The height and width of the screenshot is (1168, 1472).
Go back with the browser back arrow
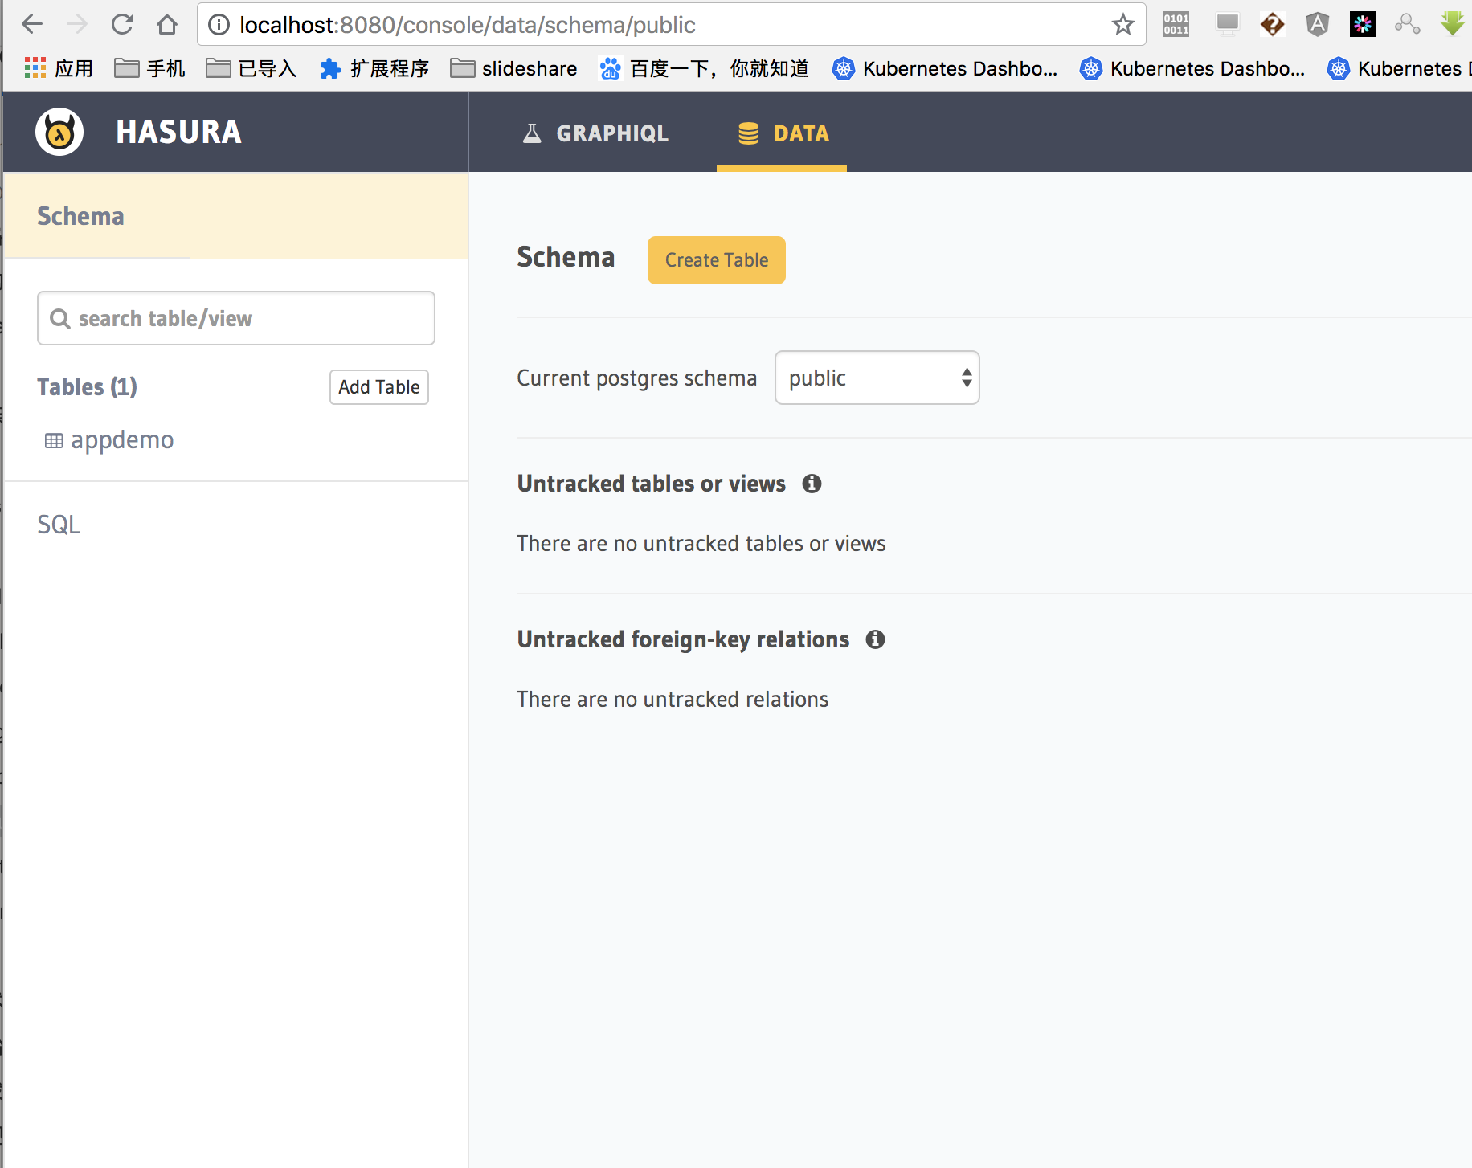(x=32, y=25)
